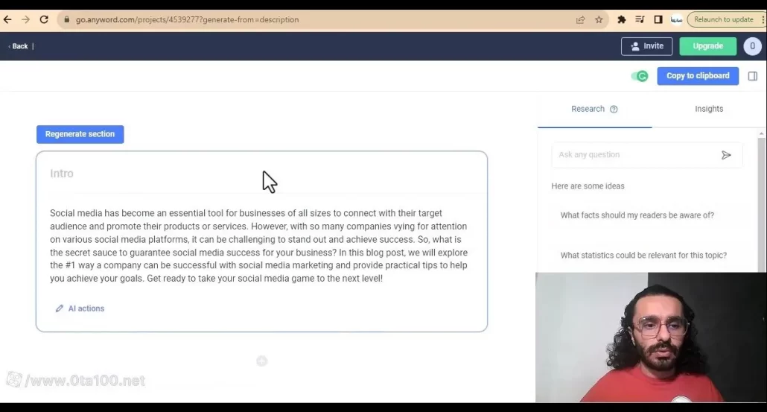
Task: Open the browser Extensions puzzle icon
Action: (622, 19)
